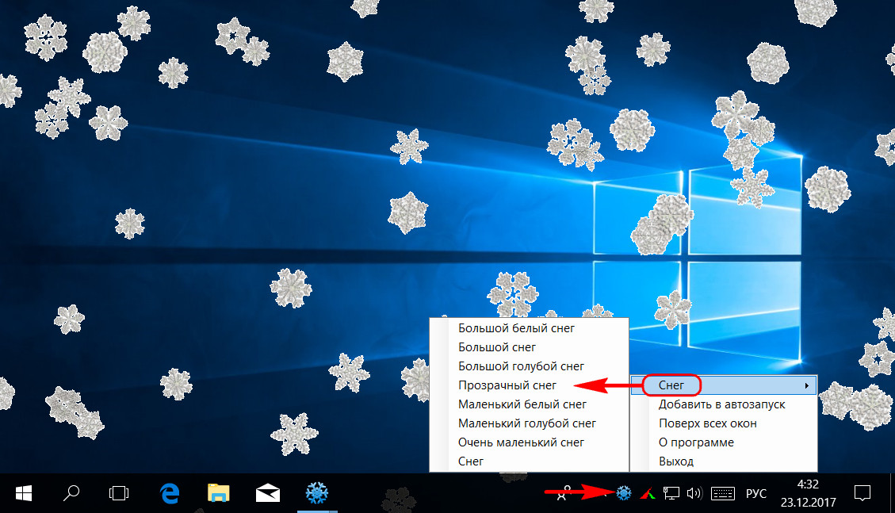Open the touch keyboard icon
This screenshot has height=513, width=895.
pos(723,494)
